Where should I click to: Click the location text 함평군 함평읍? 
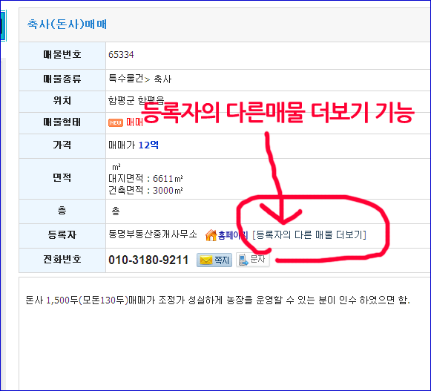click(x=136, y=100)
